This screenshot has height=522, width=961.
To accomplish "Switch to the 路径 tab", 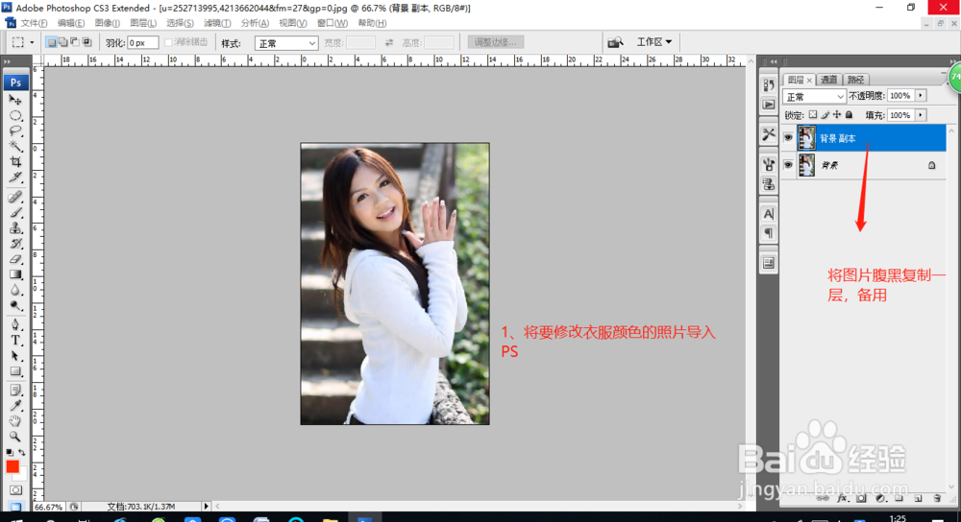I will tap(855, 80).
